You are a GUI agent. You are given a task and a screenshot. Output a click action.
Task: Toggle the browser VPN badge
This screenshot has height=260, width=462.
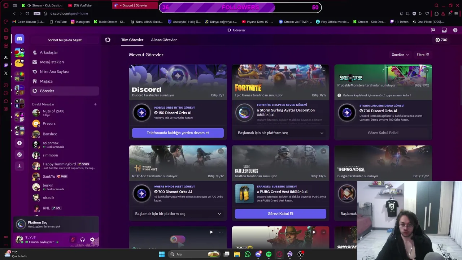click(37, 13)
